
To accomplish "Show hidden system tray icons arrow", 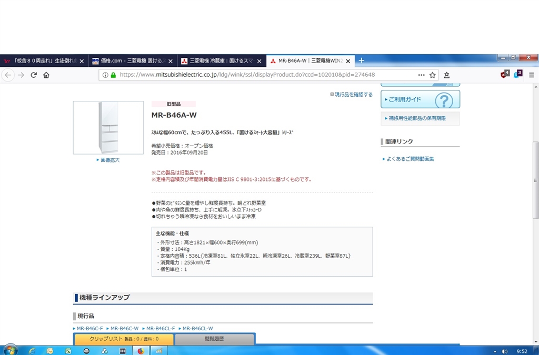I will point(495,351).
